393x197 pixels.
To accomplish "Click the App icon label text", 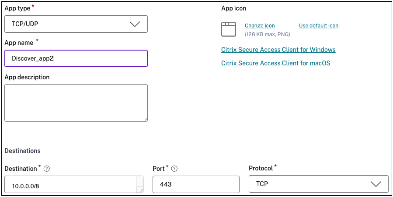I will tap(233, 8).
